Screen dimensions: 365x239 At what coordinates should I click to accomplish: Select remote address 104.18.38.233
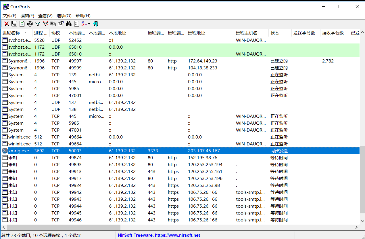pos(203,68)
